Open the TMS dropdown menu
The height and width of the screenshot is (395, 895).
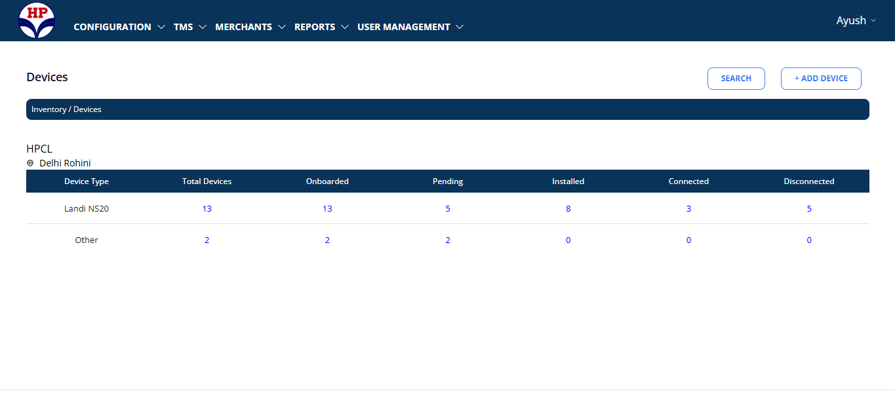(x=189, y=28)
